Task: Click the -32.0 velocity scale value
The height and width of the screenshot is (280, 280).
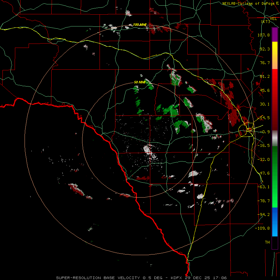Action: pos(264,160)
